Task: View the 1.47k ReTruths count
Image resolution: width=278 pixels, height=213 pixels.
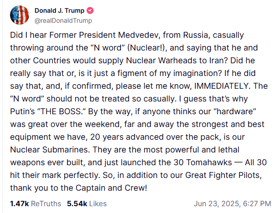Action: (19, 203)
